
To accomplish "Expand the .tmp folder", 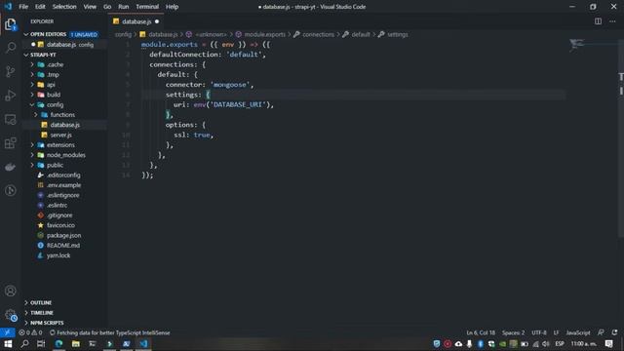I will 53,74.
